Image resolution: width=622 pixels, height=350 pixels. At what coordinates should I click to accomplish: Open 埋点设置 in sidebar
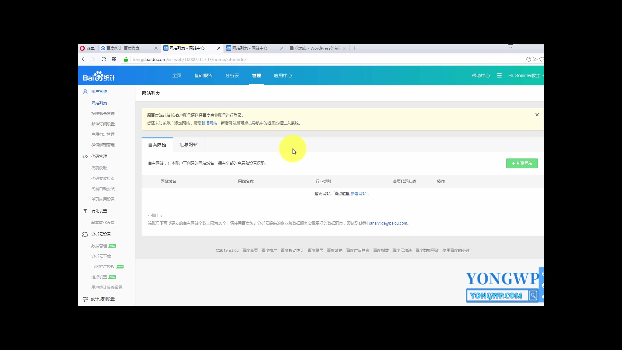point(99,277)
